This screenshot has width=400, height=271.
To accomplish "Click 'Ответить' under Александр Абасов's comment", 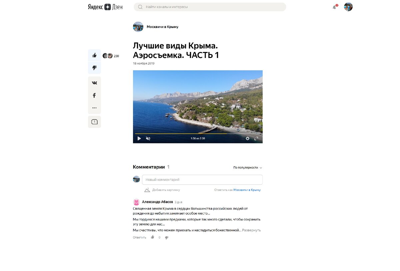I will (139, 238).
